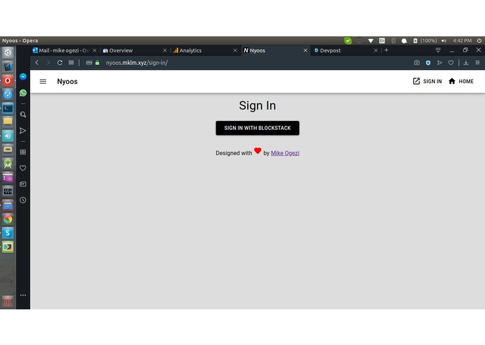Click the green padlock security icon

[x=98, y=63]
